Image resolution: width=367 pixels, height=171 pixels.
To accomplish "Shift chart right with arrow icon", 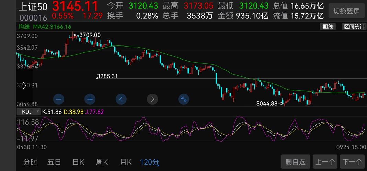I will [x=152, y=100].
